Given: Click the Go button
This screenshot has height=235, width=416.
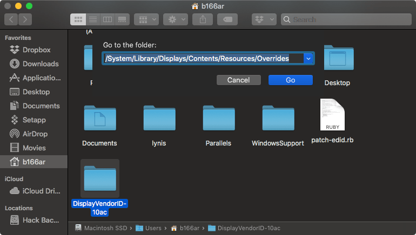Looking at the screenshot, I should (291, 80).
